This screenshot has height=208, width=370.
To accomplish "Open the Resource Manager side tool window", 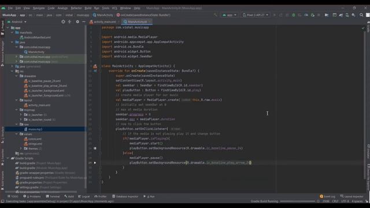I will 2,53.
